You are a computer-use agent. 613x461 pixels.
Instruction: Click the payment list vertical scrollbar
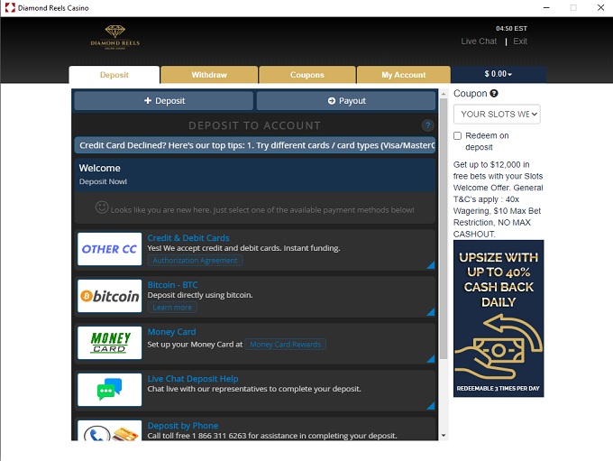tap(442, 271)
